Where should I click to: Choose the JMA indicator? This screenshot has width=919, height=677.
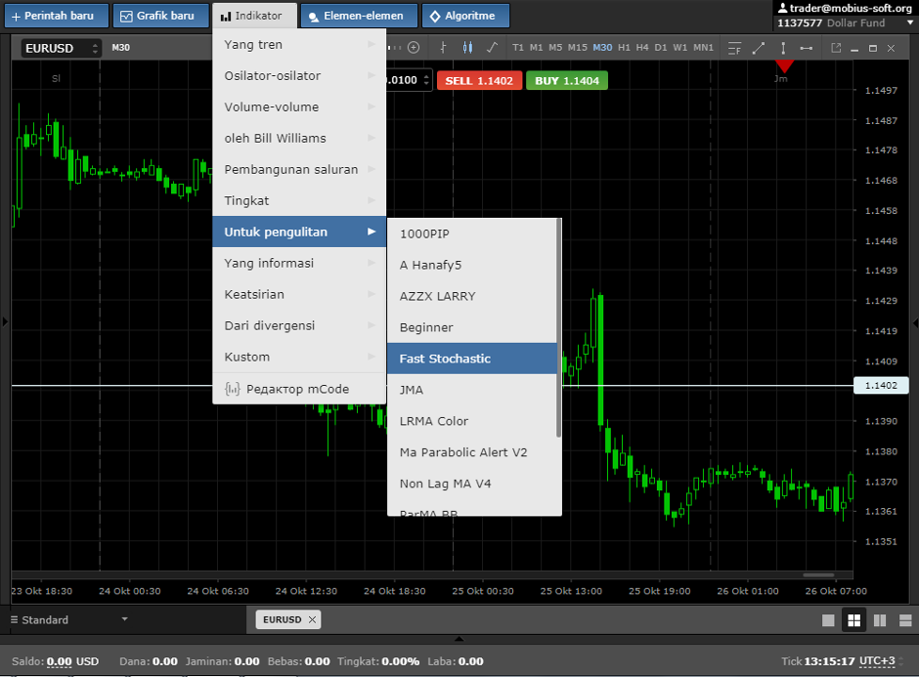[472, 390]
